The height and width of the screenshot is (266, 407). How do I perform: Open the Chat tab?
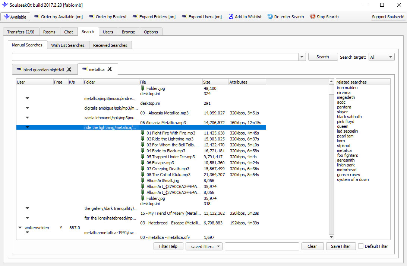pyautogui.click(x=69, y=32)
